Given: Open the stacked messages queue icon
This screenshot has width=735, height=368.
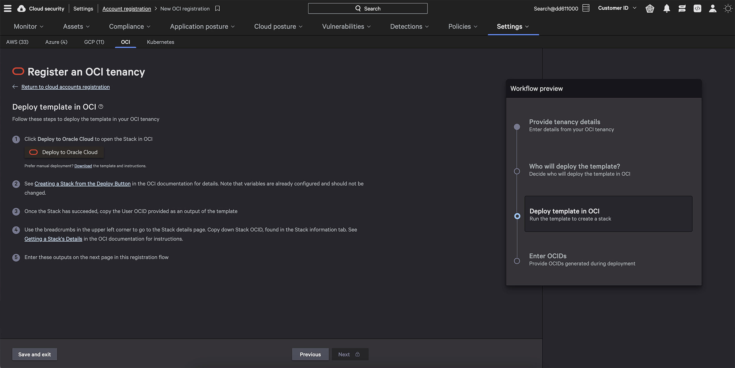Looking at the screenshot, I should pos(682,8).
